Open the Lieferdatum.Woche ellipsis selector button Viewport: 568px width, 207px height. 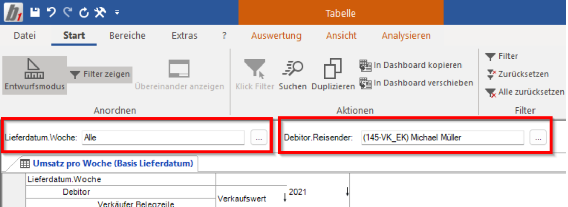point(259,137)
